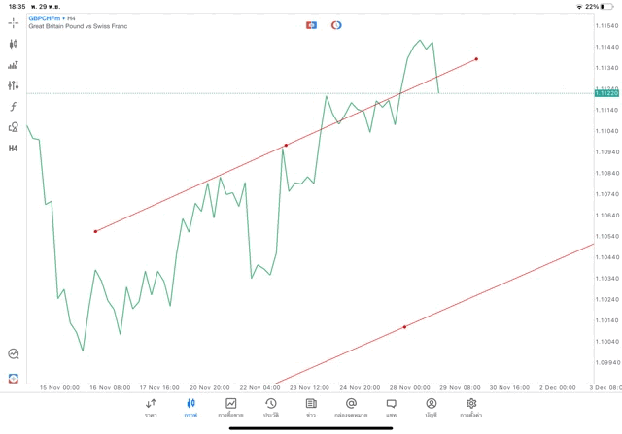
Task: Tap the bar chart with T icon
Action: 14,65
